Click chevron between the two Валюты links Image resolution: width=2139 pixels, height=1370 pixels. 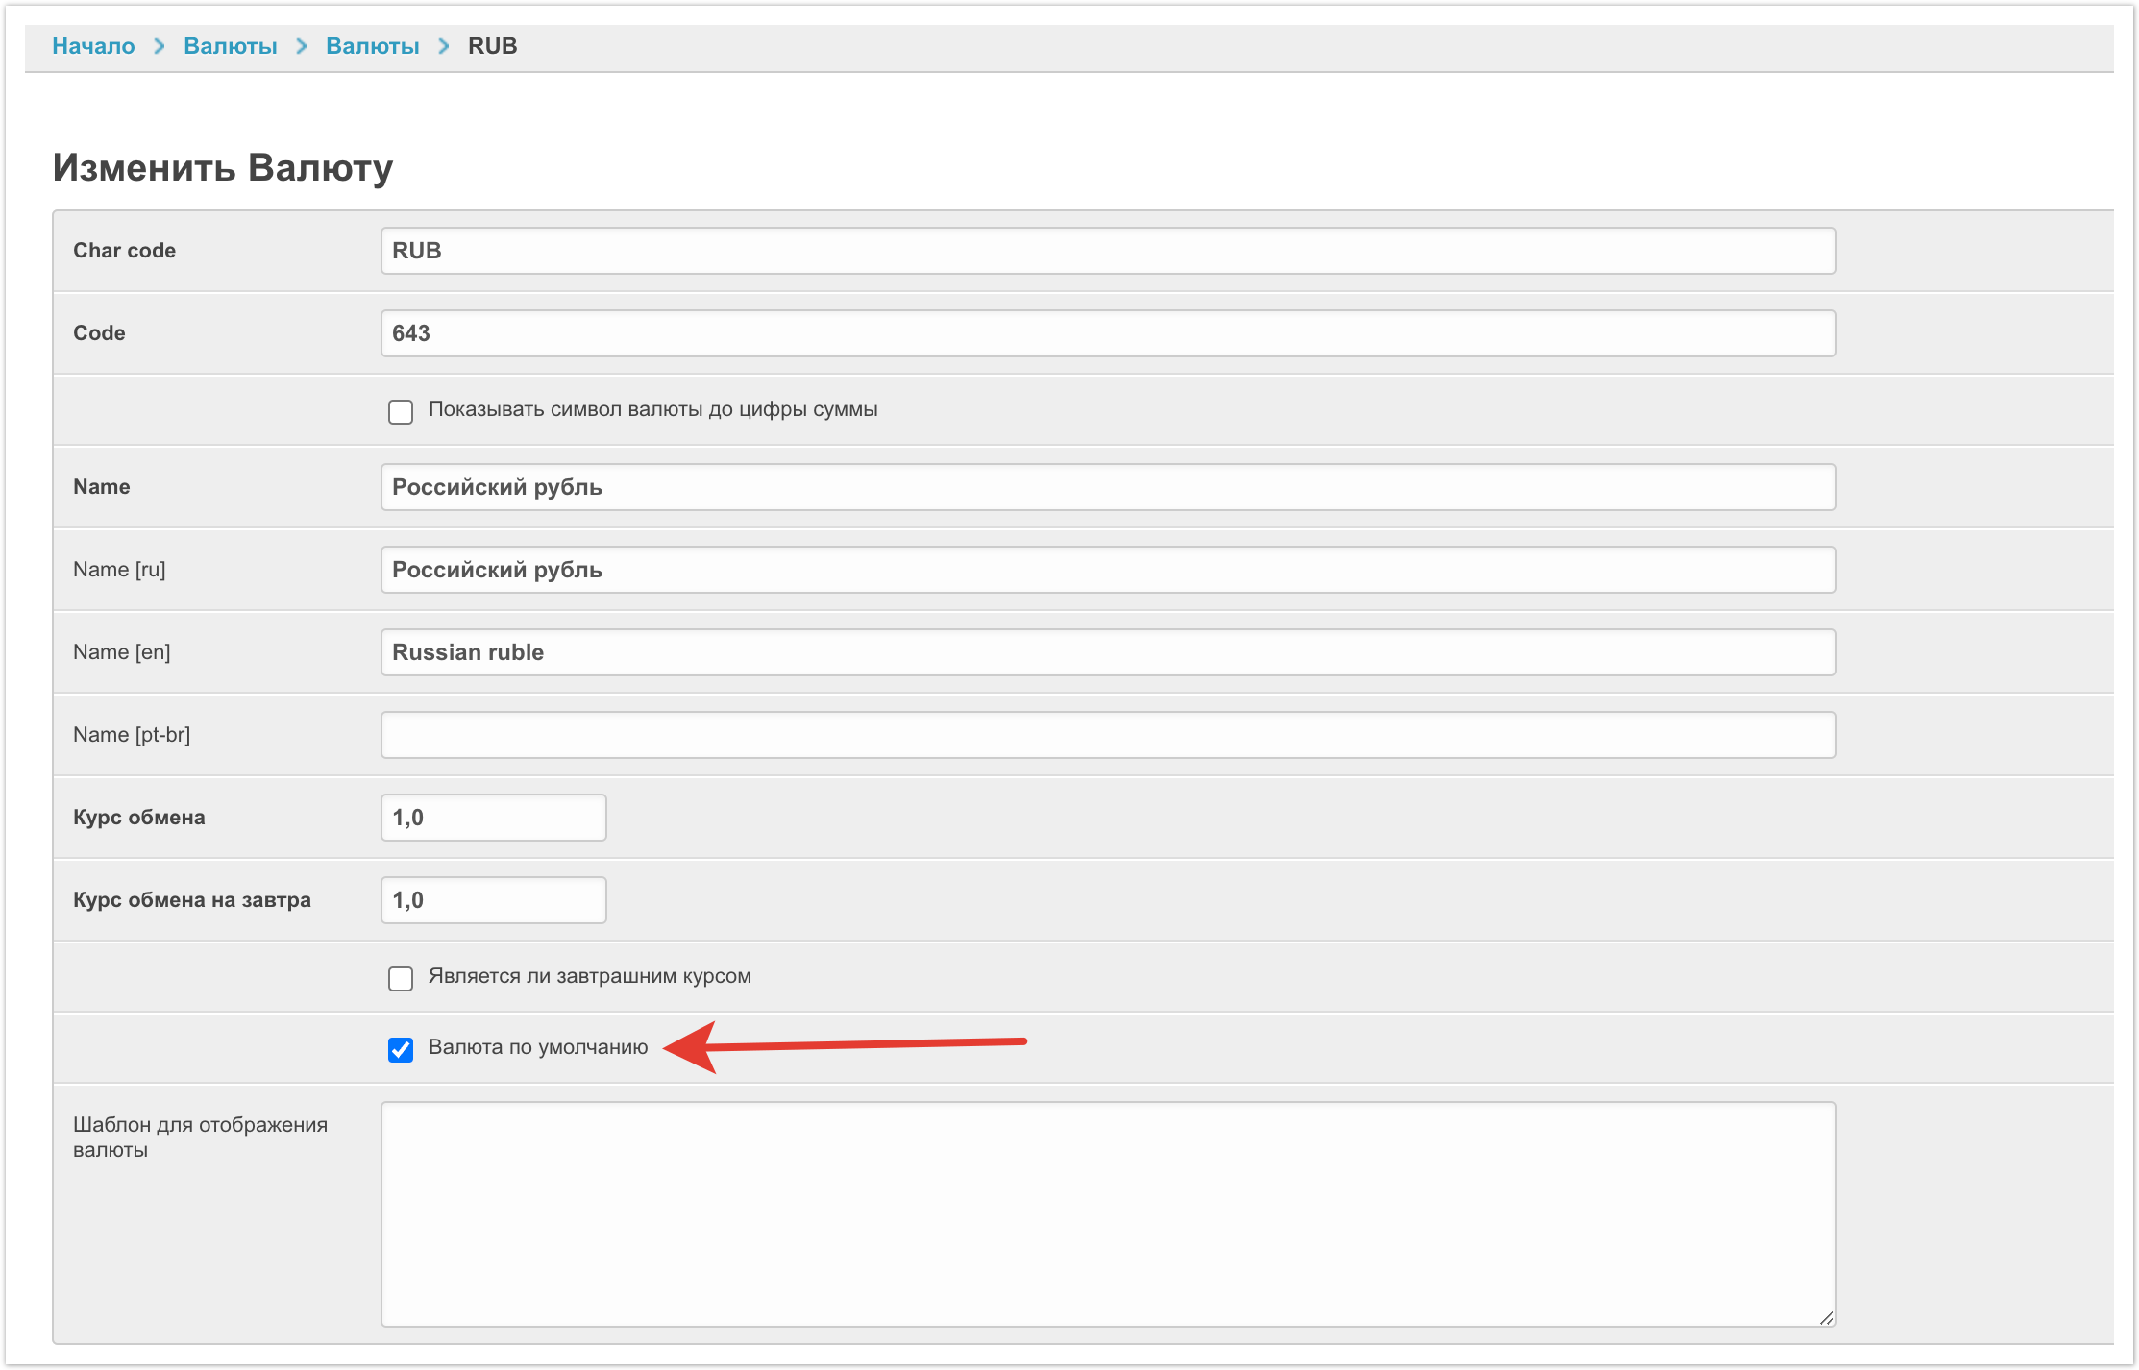point(302,46)
